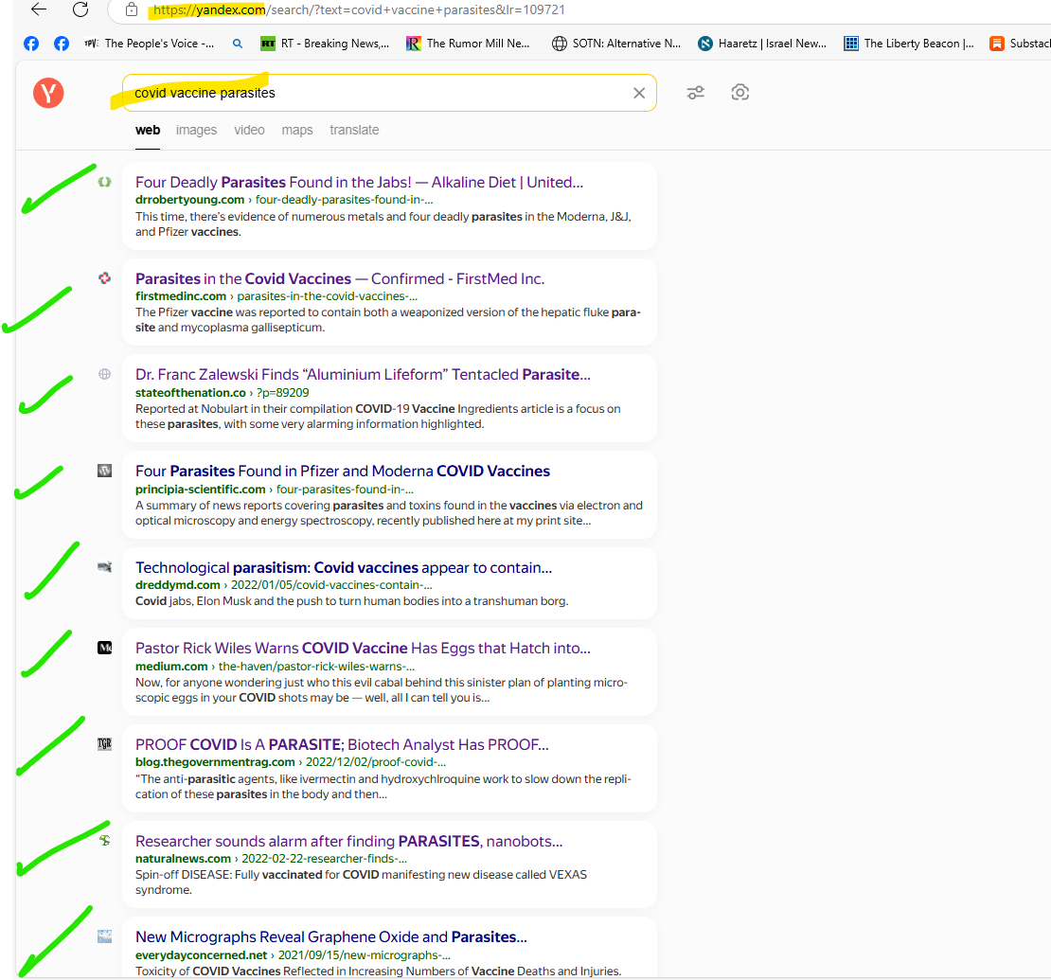Clear the search query with the X
The width and height of the screenshot is (1051, 980).
[x=639, y=93]
